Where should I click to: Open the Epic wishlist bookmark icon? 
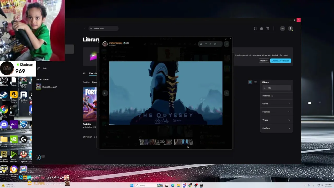pos(255,28)
